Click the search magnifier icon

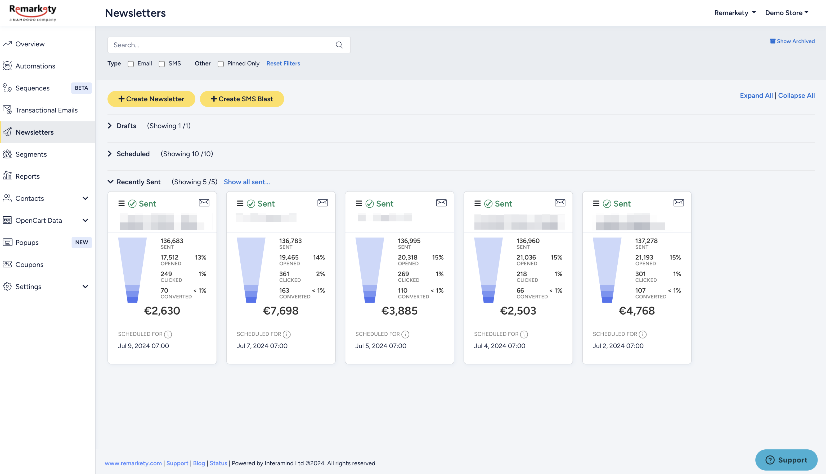339,45
